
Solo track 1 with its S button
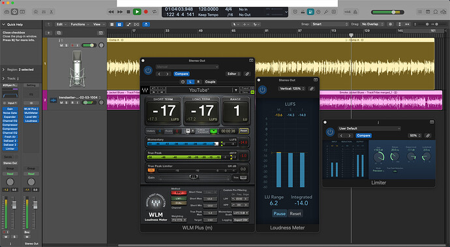click(x=67, y=46)
